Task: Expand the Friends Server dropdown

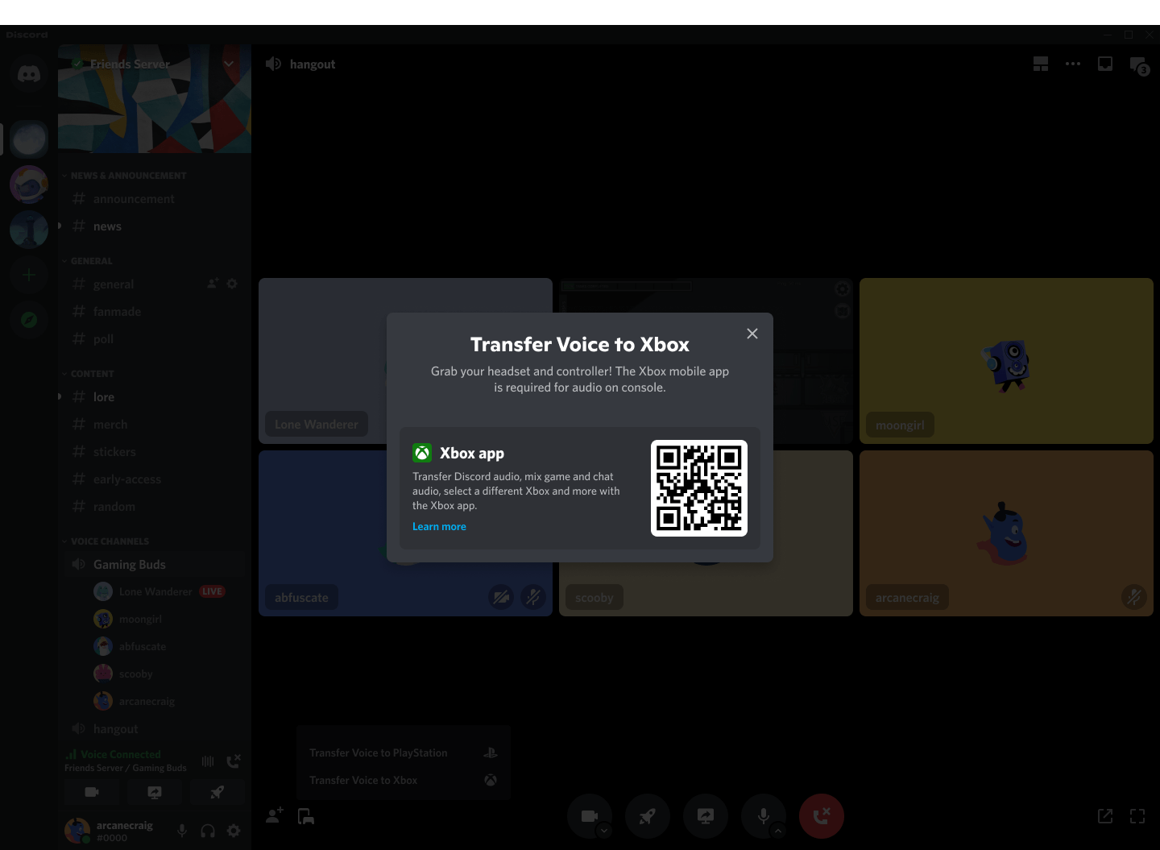Action: [229, 64]
